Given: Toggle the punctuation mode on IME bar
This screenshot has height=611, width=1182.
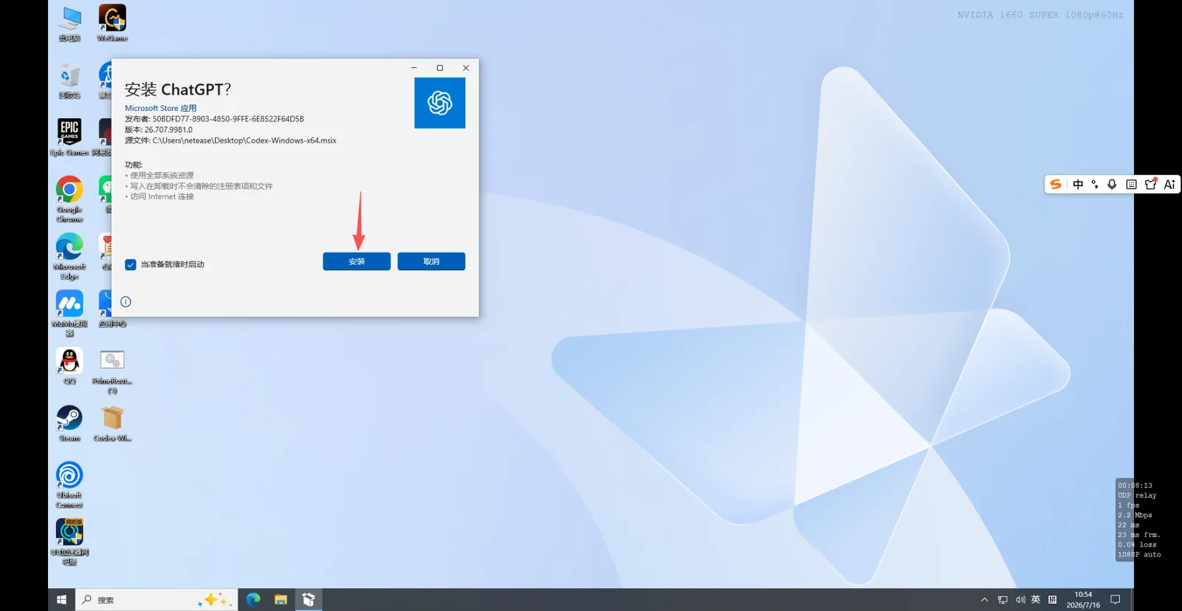Looking at the screenshot, I should click(x=1095, y=185).
